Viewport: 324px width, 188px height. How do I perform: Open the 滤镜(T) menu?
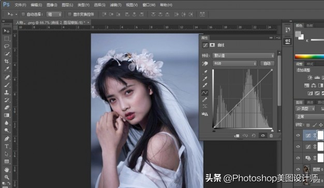(x=115, y=5)
